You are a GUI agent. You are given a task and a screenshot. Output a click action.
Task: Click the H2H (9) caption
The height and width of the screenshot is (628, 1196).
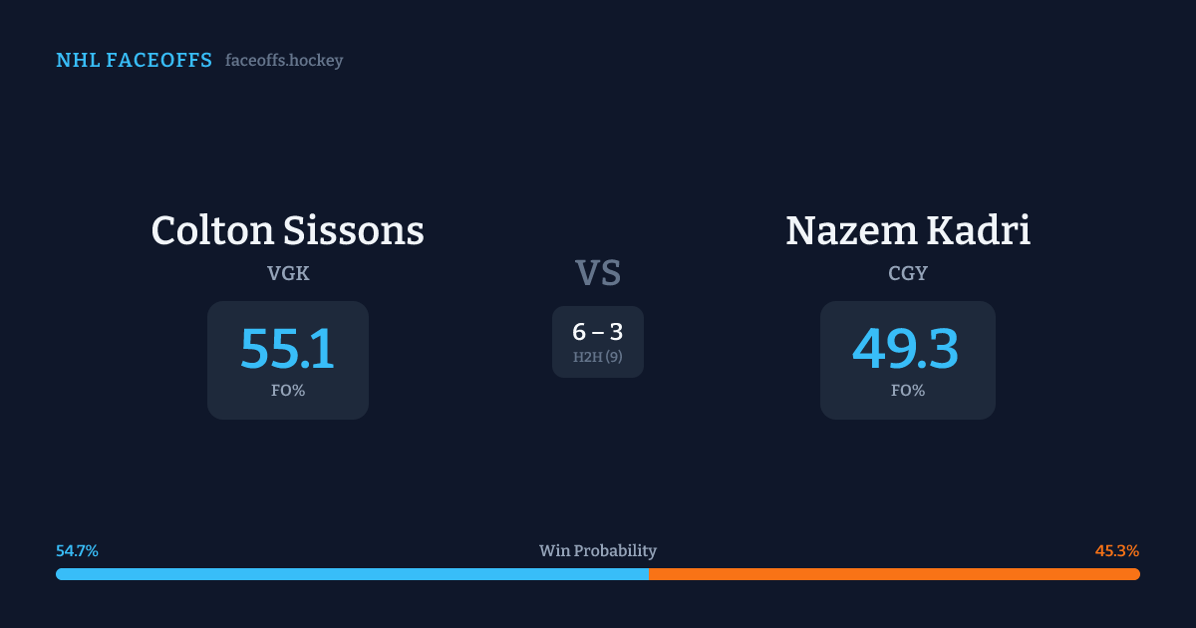pos(598,357)
